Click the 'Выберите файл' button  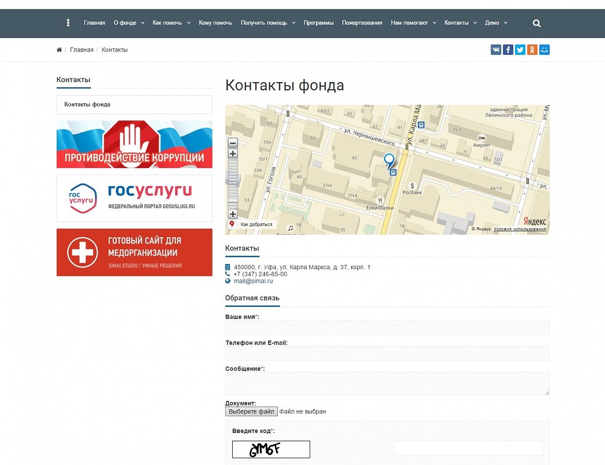pyautogui.click(x=251, y=412)
